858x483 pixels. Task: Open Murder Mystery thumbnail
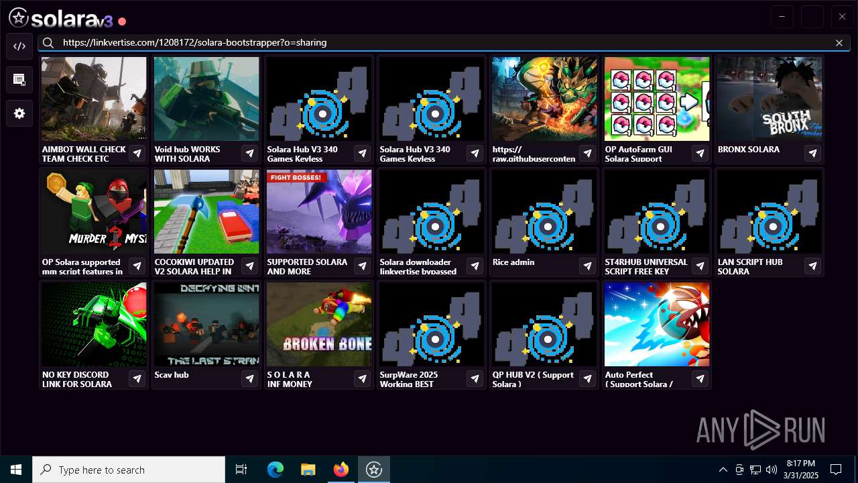(x=94, y=211)
